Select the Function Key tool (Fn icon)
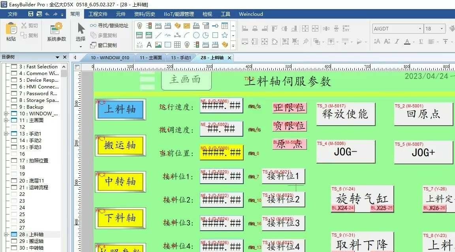Image resolution: width=455 pixels, height=252 pixels. [196, 25]
